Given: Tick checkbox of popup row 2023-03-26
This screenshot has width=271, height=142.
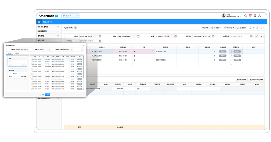Looking at the screenshot, I should coord(31,81).
